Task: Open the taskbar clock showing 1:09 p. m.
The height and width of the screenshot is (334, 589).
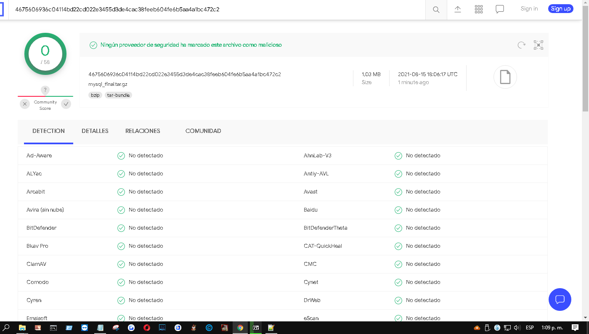Action: click(x=552, y=328)
